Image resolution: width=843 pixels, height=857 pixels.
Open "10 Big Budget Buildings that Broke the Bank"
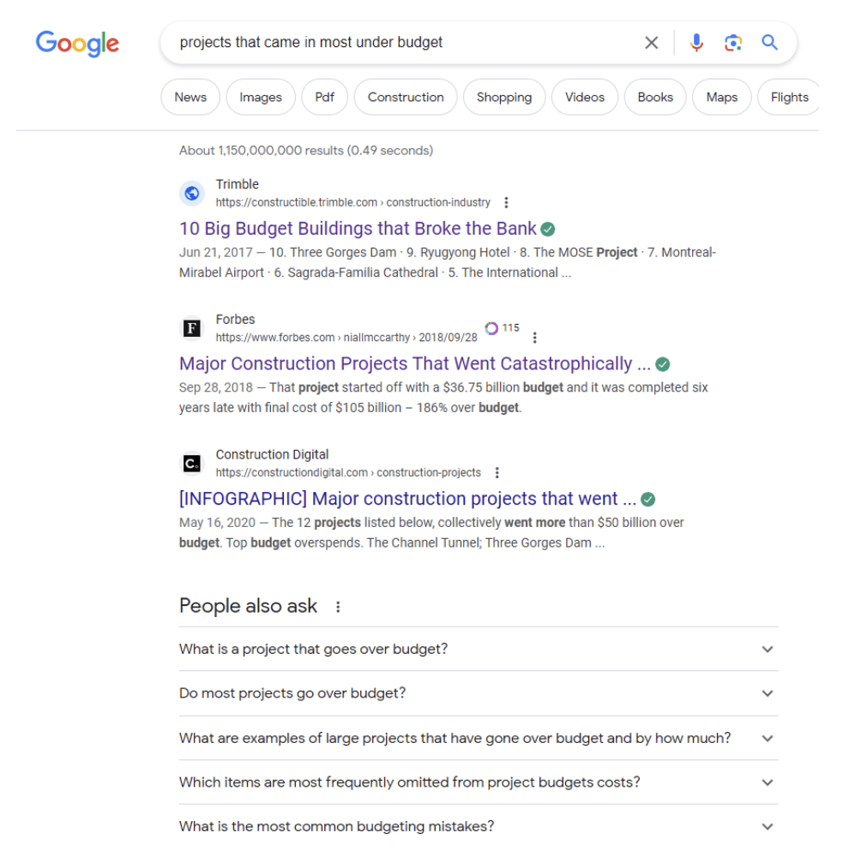358,229
